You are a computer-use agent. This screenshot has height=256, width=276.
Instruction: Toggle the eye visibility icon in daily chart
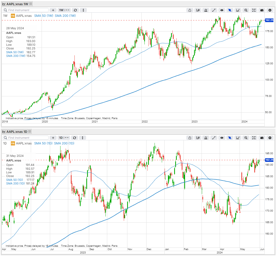click(222, 138)
